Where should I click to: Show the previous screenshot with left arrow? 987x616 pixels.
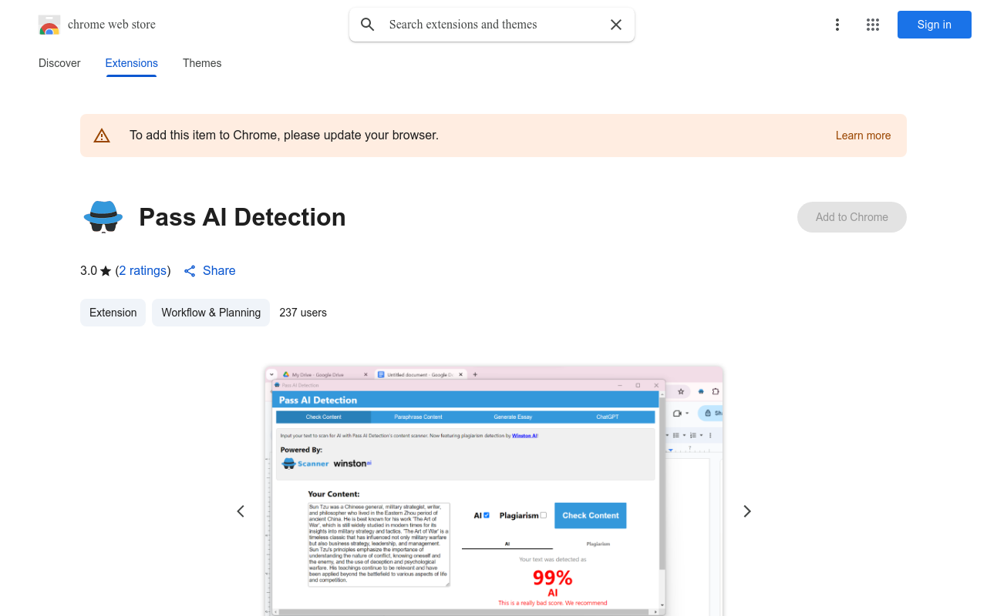[241, 511]
